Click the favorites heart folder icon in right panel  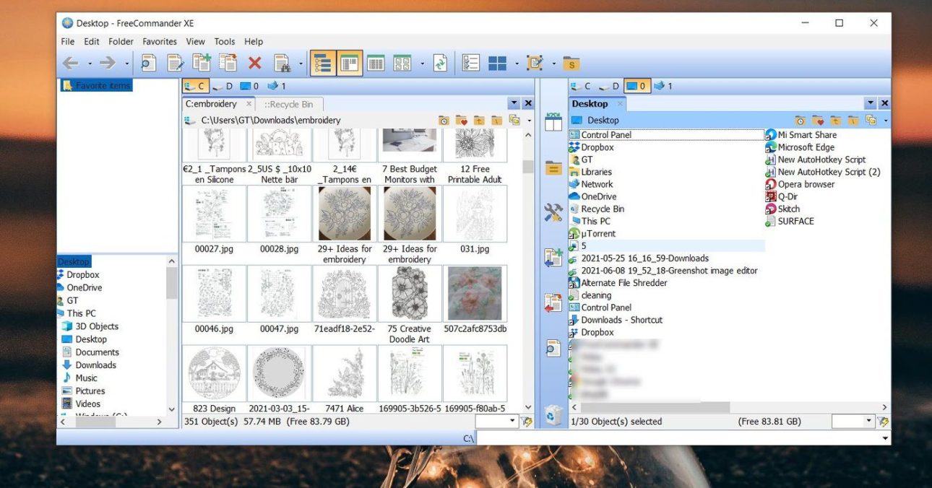(818, 121)
